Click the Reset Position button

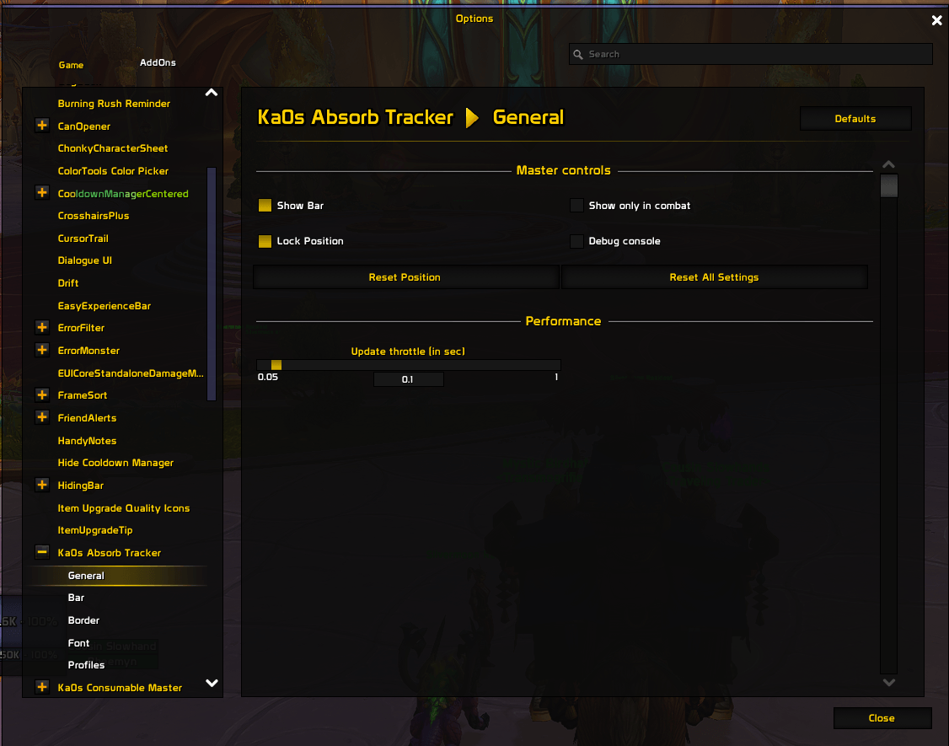pyautogui.click(x=405, y=277)
